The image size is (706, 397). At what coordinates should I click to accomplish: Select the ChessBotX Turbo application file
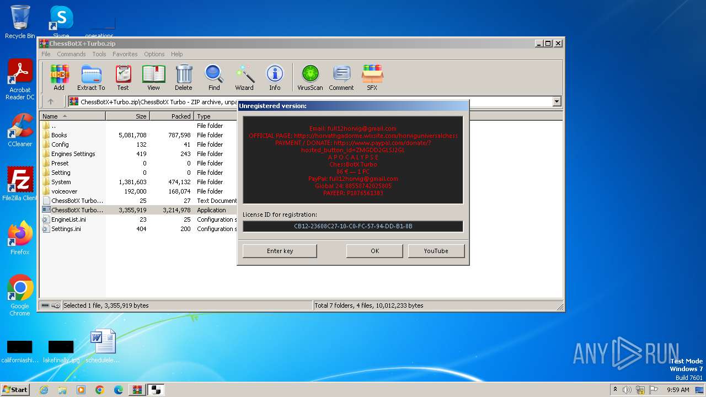[138, 210]
